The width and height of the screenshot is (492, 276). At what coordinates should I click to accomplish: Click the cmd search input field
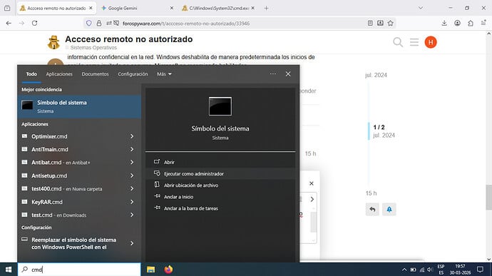[79, 270]
